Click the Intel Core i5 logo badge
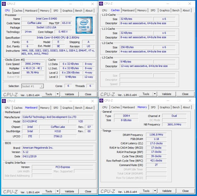Image resolution: width=197 pixels, height=196 pixels. tap(84, 25)
